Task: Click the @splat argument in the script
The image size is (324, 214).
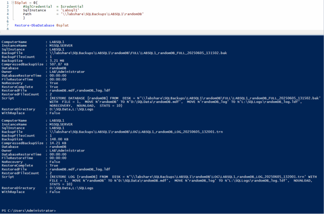Action: [x=62, y=25]
